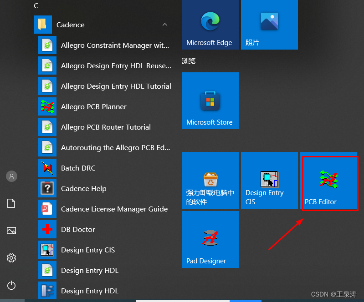Select 'Autorouting the Allegro PCB Ed...' text
This screenshot has height=302, width=364.
115,148
